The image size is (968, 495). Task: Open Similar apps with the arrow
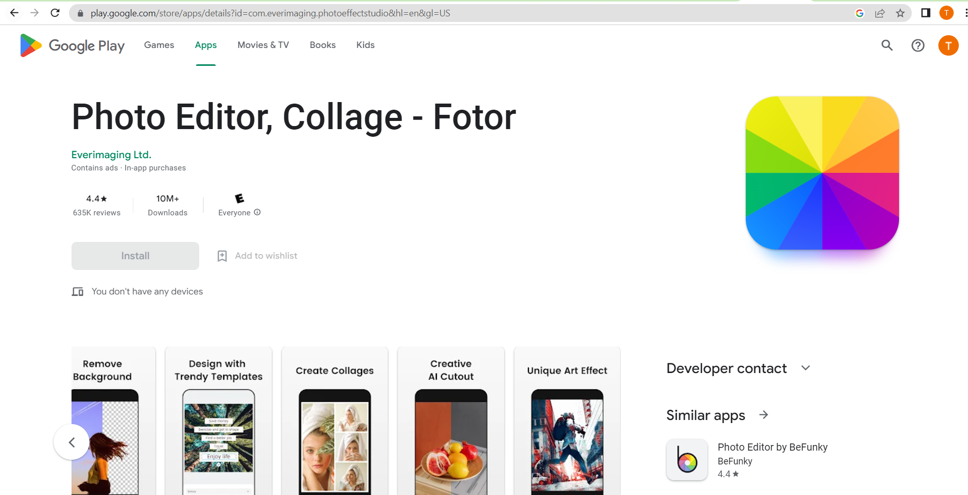tap(764, 415)
